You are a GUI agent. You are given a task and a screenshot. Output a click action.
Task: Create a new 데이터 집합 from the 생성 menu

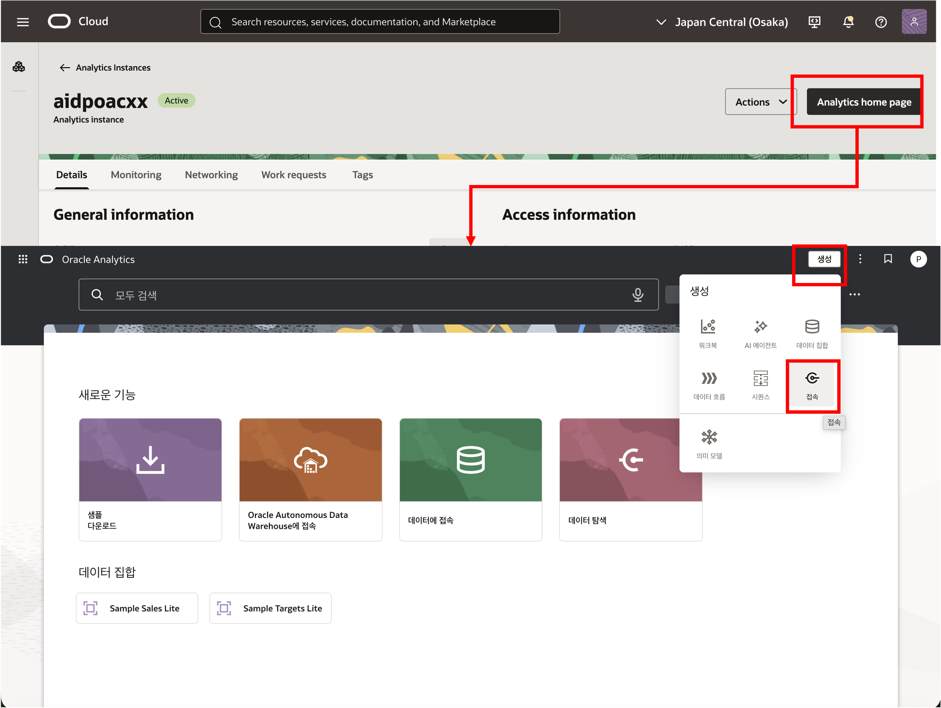[812, 334]
